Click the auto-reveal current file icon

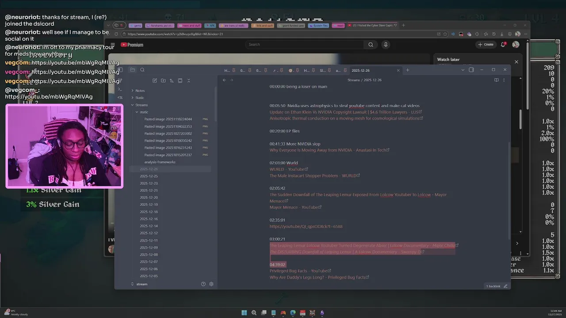click(x=180, y=80)
